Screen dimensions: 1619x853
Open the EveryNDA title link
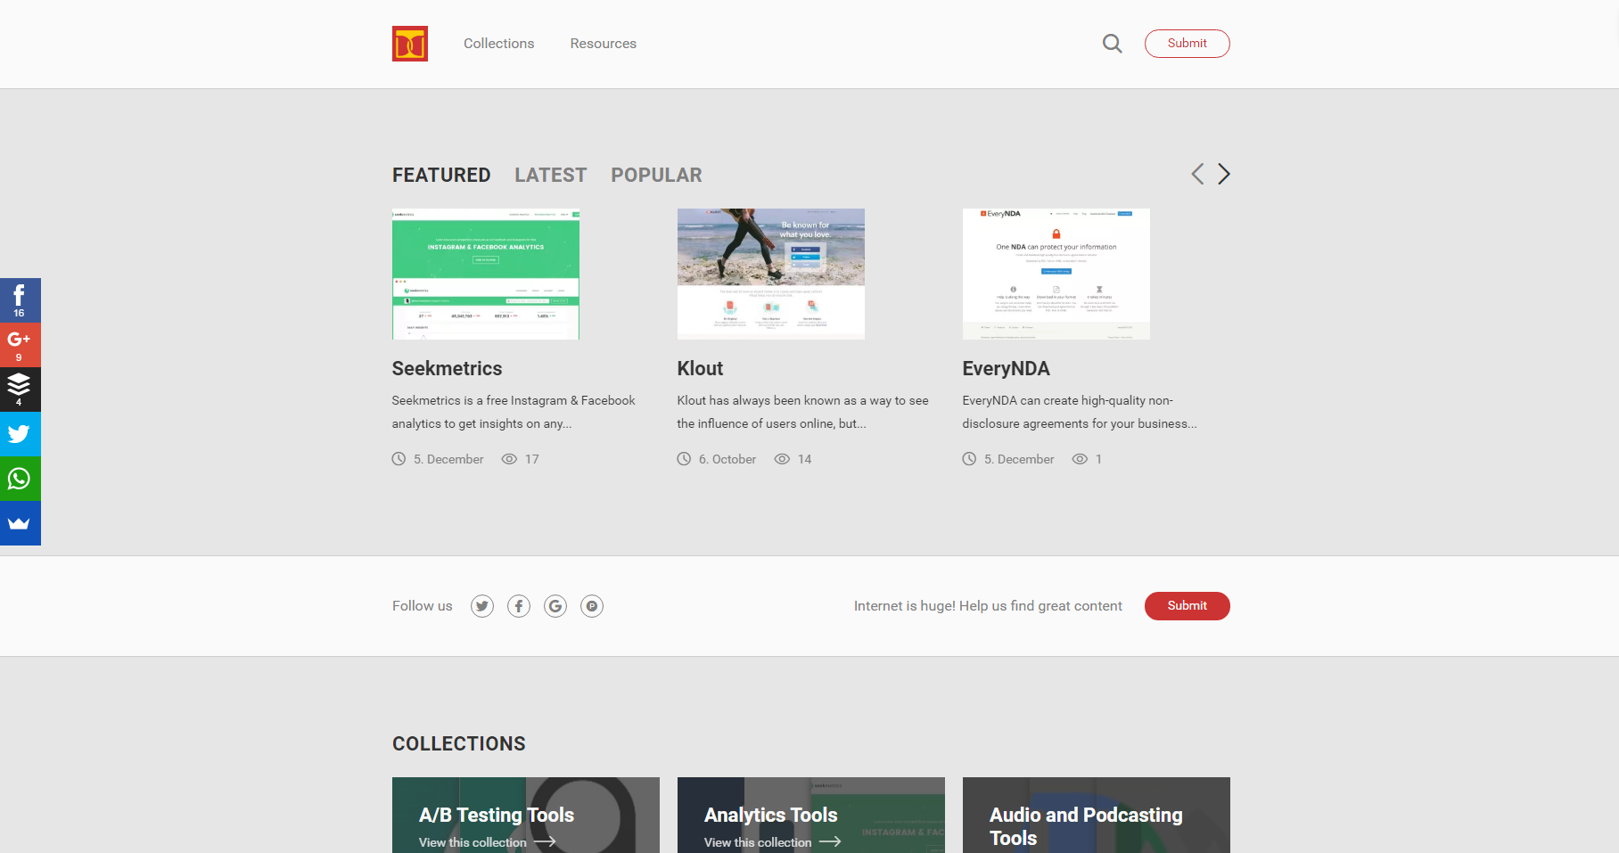pyautogui.click(x=1006, y=368)
